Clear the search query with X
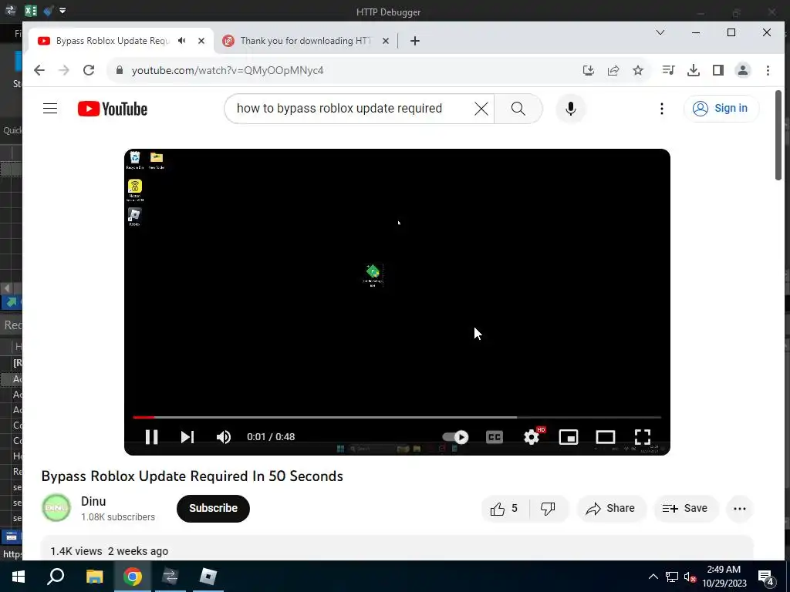The width and height of the screenshot is (790, 592). tap(481, 109)
